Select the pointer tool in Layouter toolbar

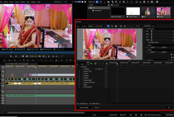coord(108,26)
